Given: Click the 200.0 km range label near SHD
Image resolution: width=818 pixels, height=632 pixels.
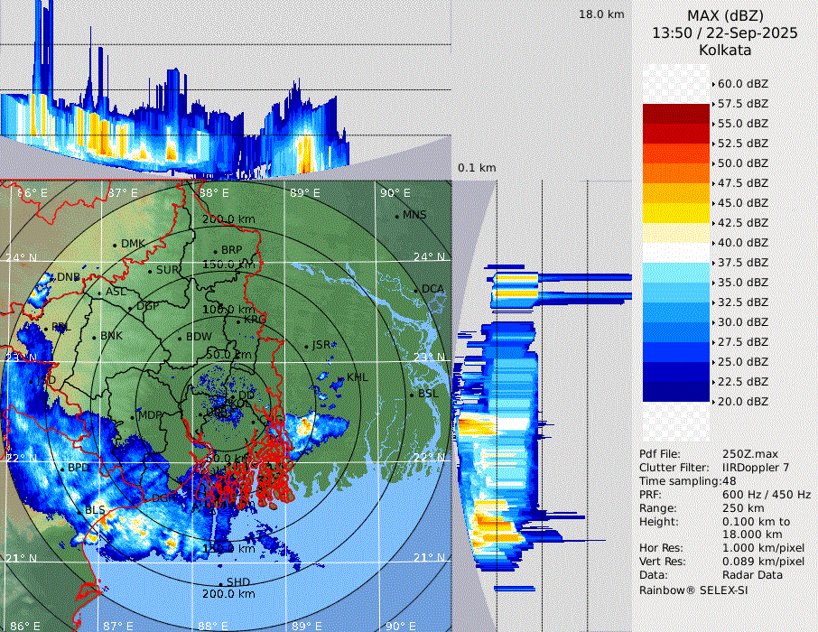Looking at the screenshot, I should (x=228, y=594).
